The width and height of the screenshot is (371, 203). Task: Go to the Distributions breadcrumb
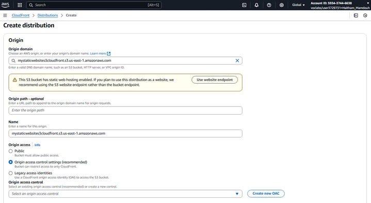click(47, 15)
